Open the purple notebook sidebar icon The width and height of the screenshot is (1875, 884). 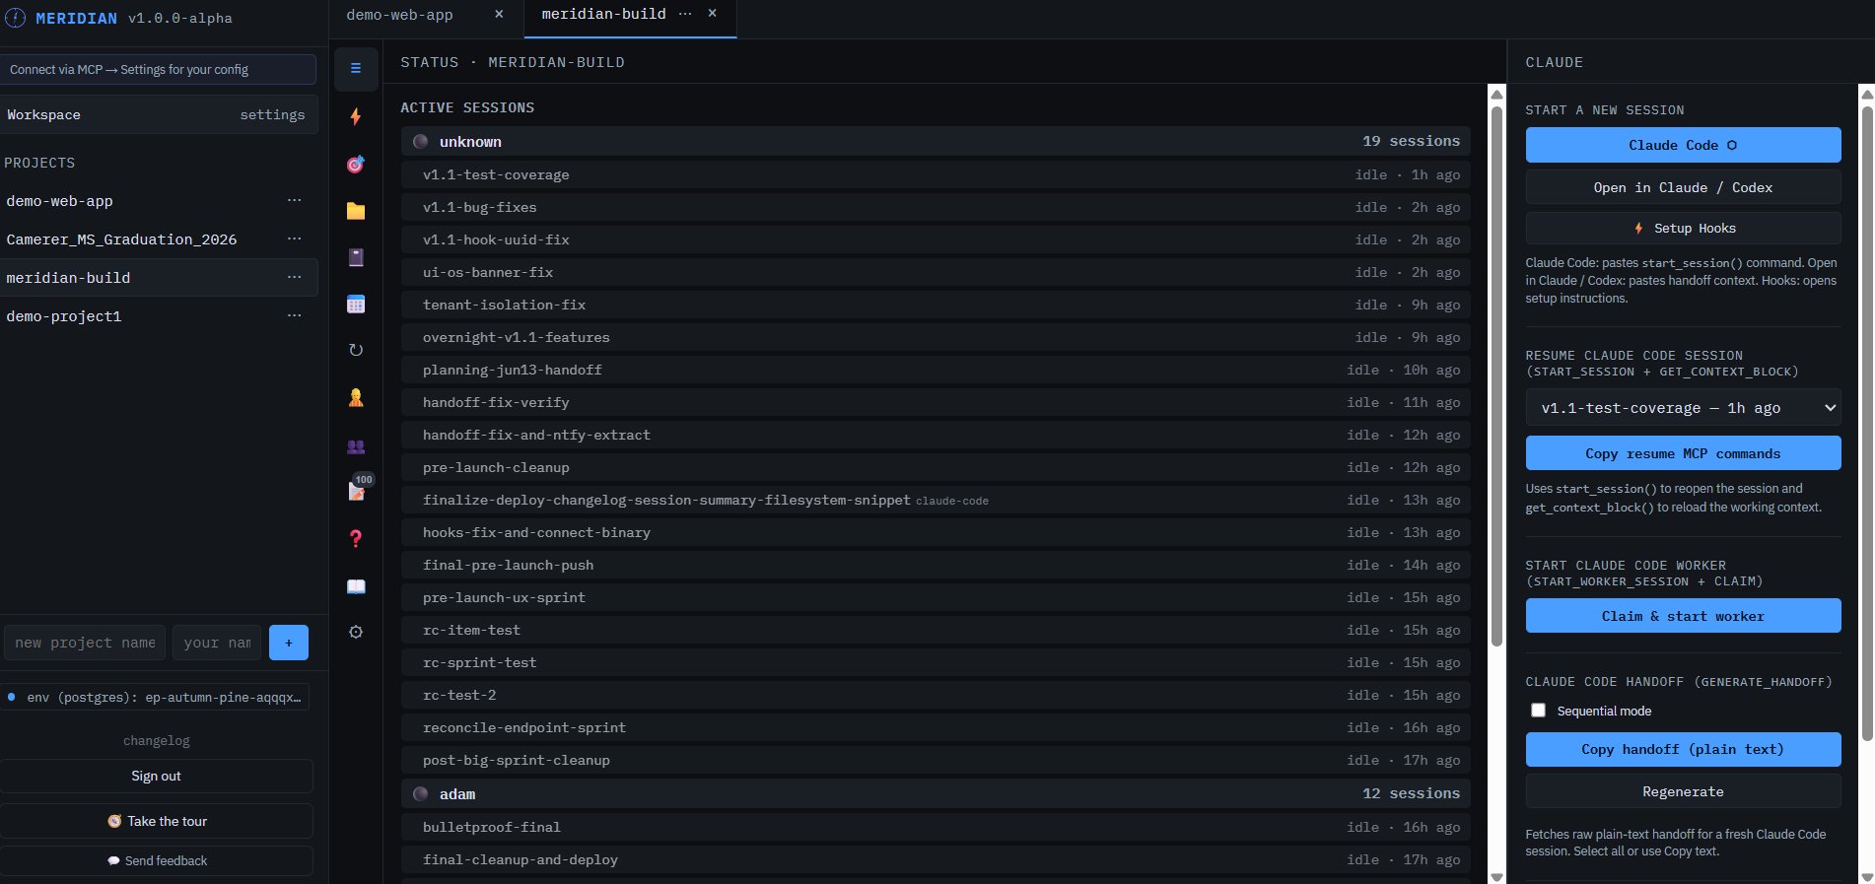point(356,257)
